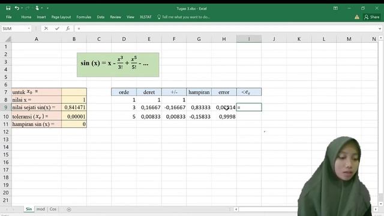Click the Insert Function fx icon
This screenshot has height=216, width=384.
[68, 28]
